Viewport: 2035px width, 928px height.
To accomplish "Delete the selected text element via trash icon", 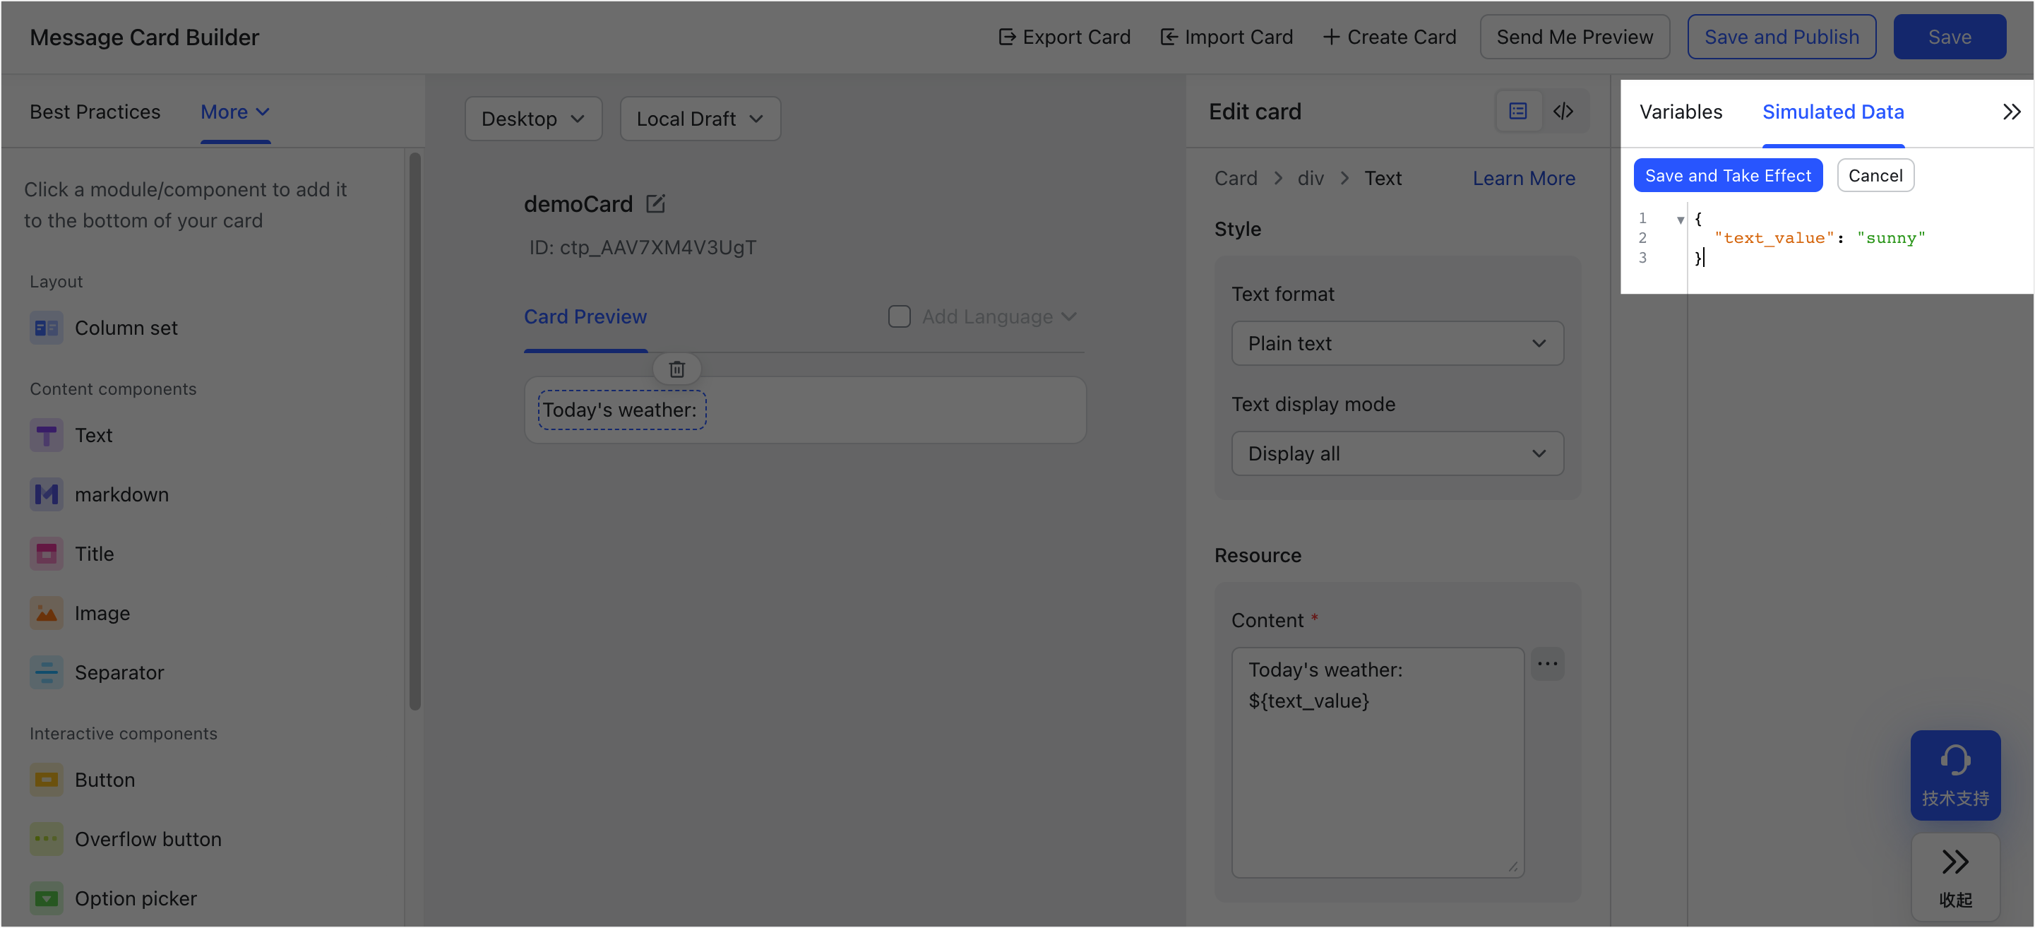I will [x=677, y=369].
